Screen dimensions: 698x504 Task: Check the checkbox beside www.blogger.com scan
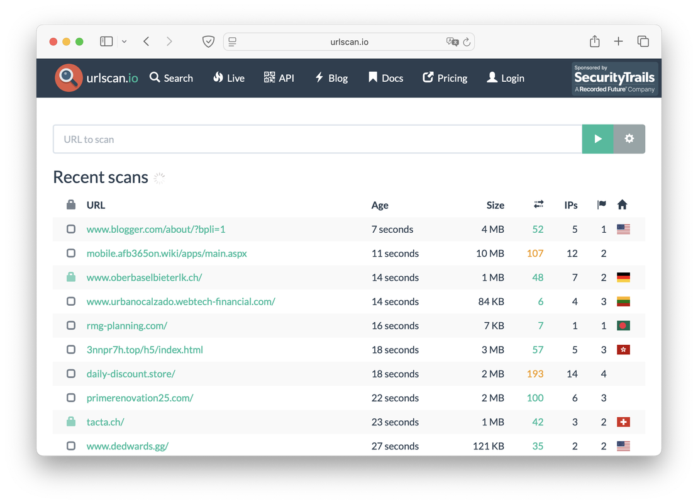(70, 229)
